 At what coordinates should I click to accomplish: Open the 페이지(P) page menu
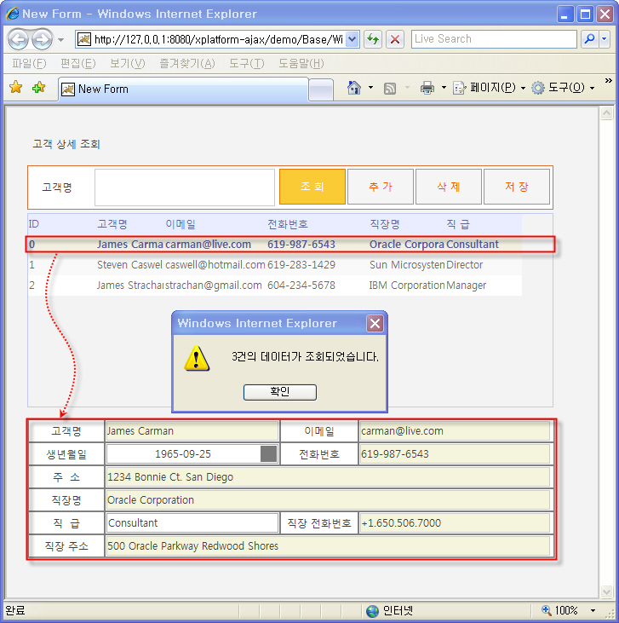[x=491, y=88]
